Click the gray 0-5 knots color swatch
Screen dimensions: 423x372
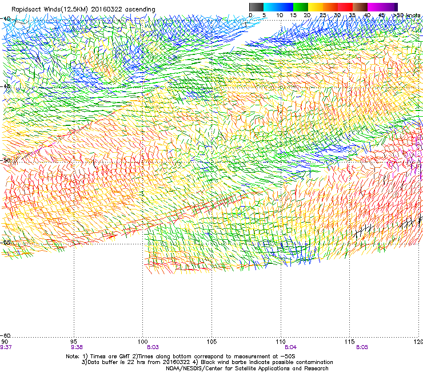(256, 7)
